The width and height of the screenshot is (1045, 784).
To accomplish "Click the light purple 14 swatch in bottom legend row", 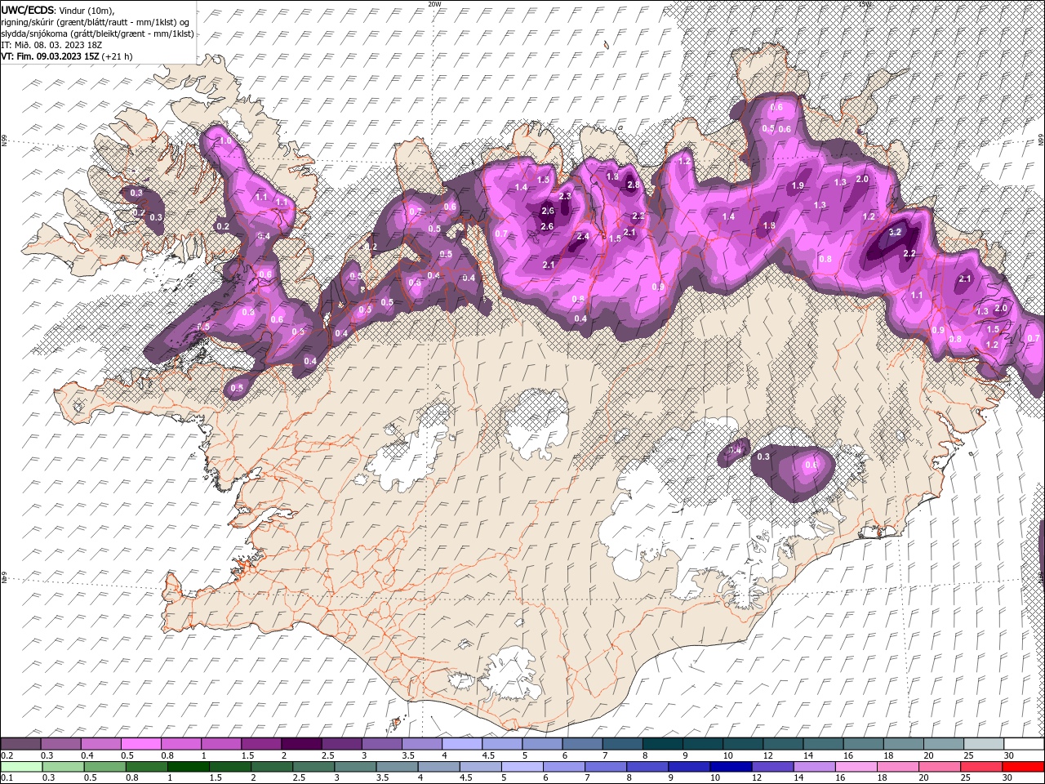I will click(813, 767).
